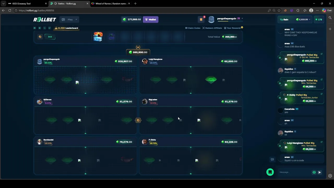Viewport: 334px width, 188px height.
Task: Close the Wheel of Names tab
Action: pyautogui.click(x=129, y=4)
